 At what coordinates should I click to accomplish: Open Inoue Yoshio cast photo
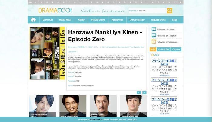click(73, 106)
